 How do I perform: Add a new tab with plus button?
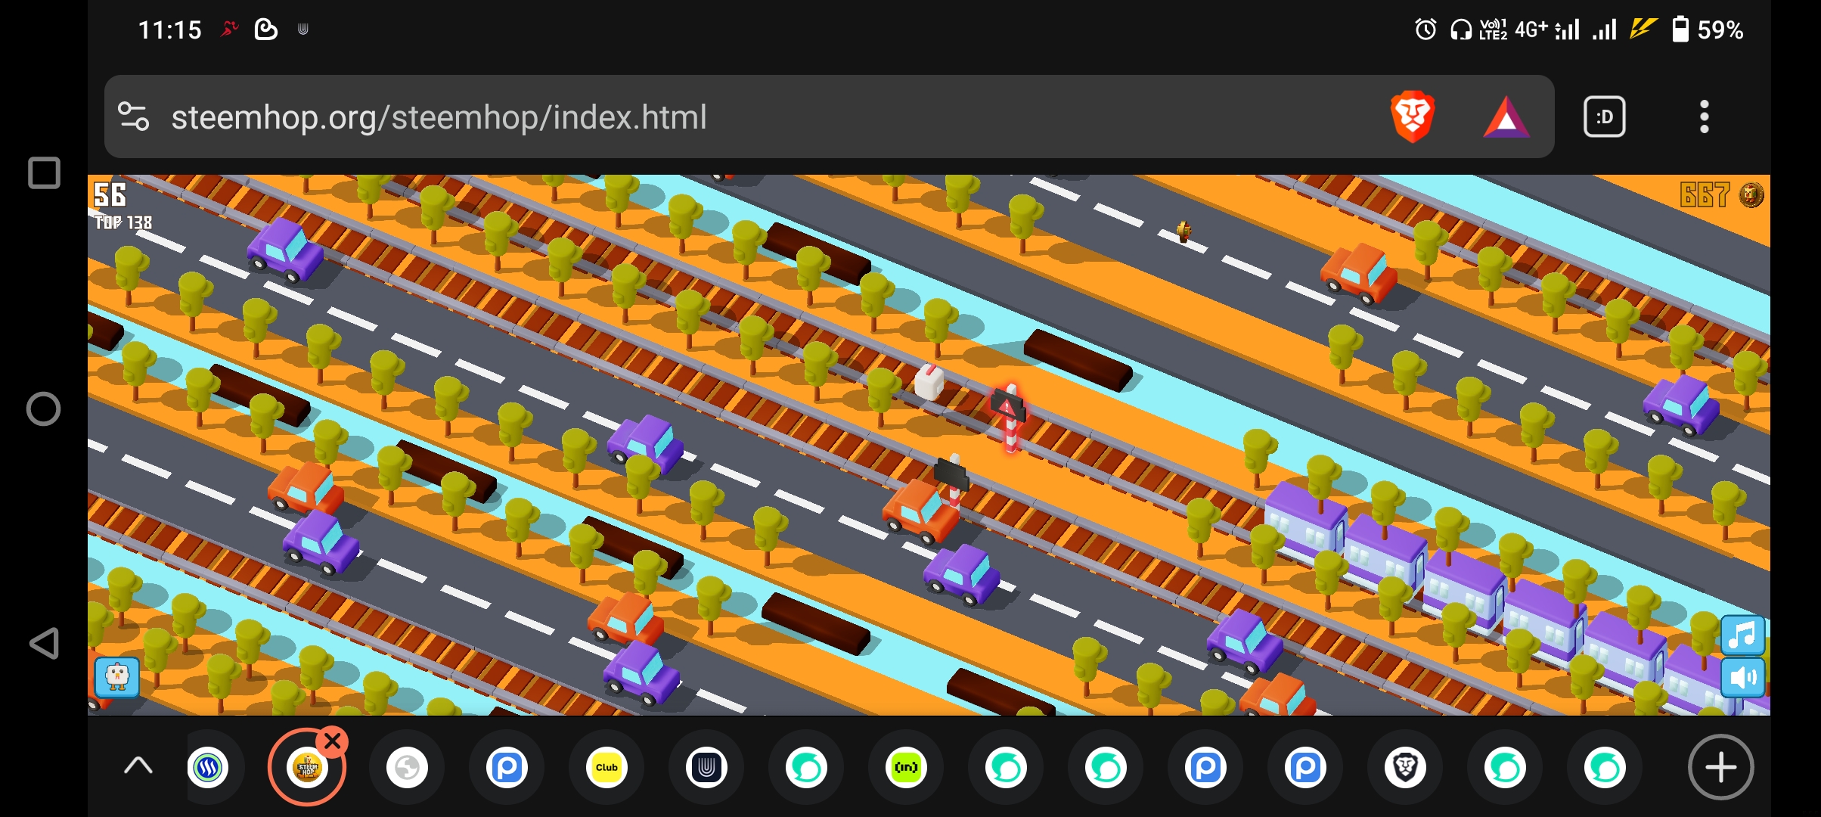tap(1720, 767)
